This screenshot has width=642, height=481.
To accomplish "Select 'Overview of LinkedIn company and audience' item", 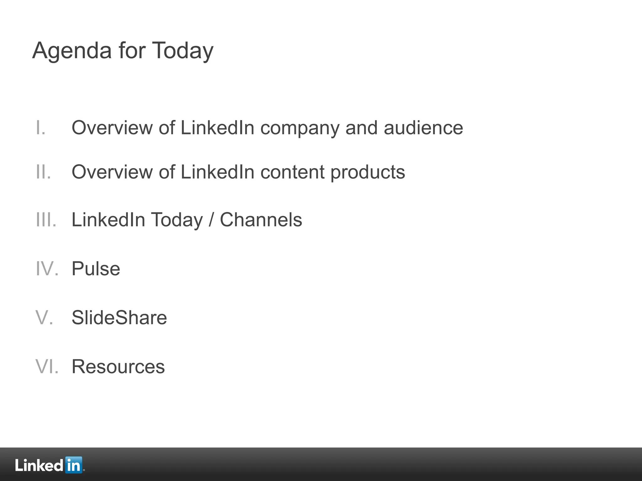I will [x=267, y=128].
